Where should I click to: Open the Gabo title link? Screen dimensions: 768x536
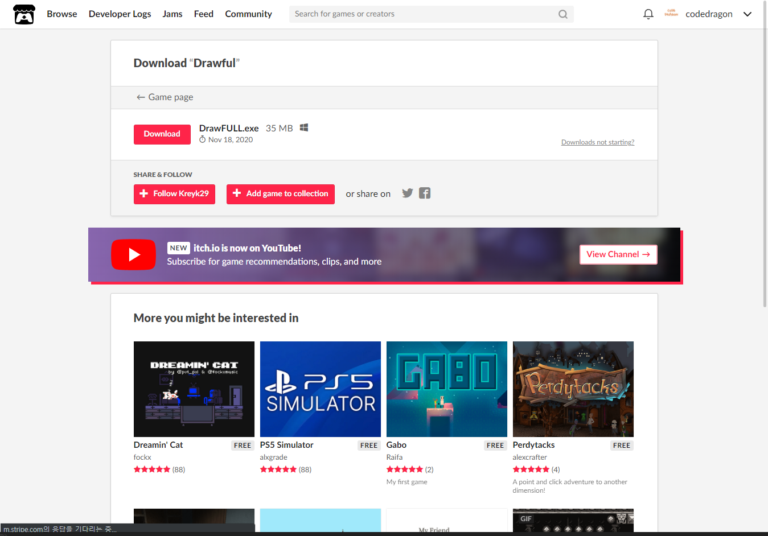click(x=396, y=445)
